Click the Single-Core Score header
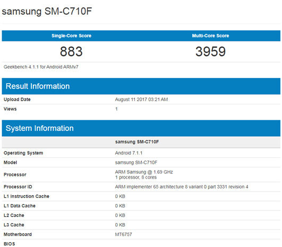The height and width of the screenshot is (247, 282). point(71,36)
